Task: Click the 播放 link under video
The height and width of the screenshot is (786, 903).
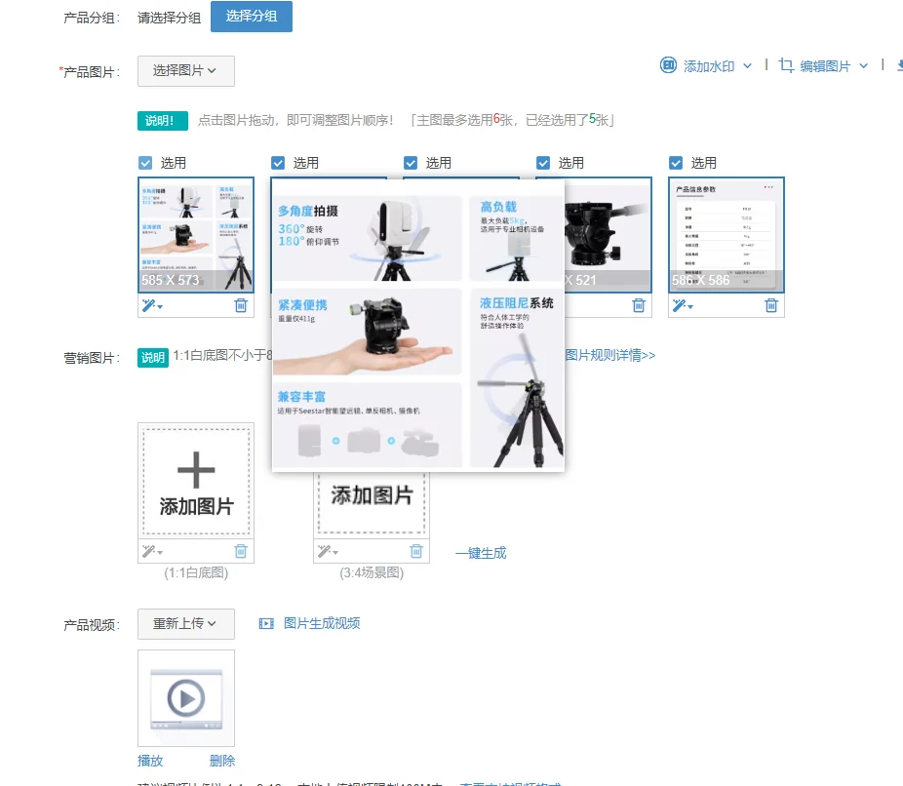Action: pyautogui.click(x=150, y=761)
